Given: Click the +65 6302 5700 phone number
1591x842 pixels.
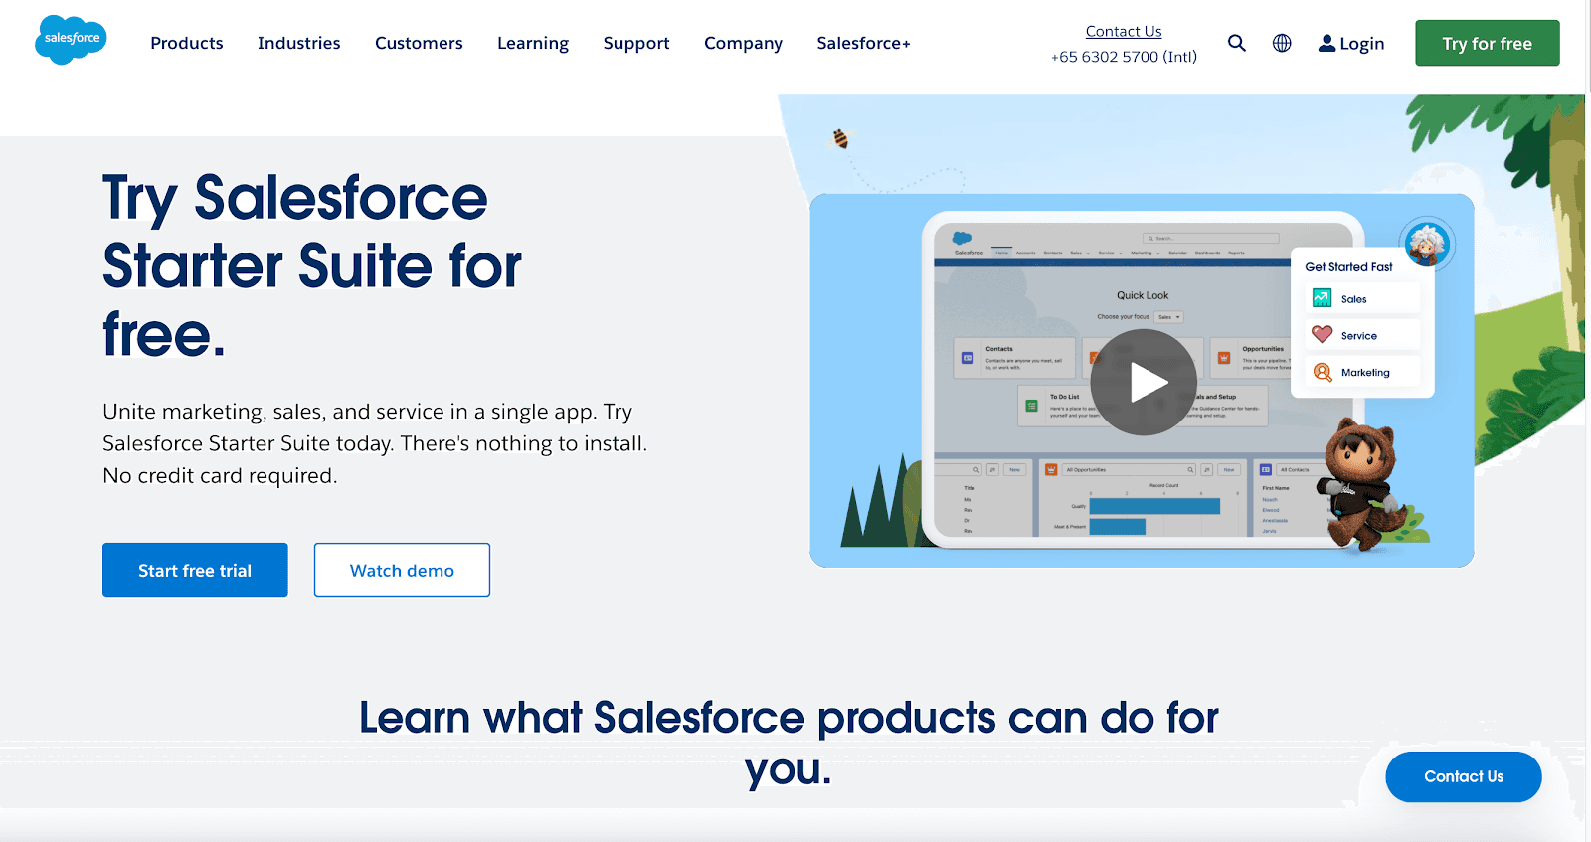Looking at the screenshot, I should [1124, 57].
